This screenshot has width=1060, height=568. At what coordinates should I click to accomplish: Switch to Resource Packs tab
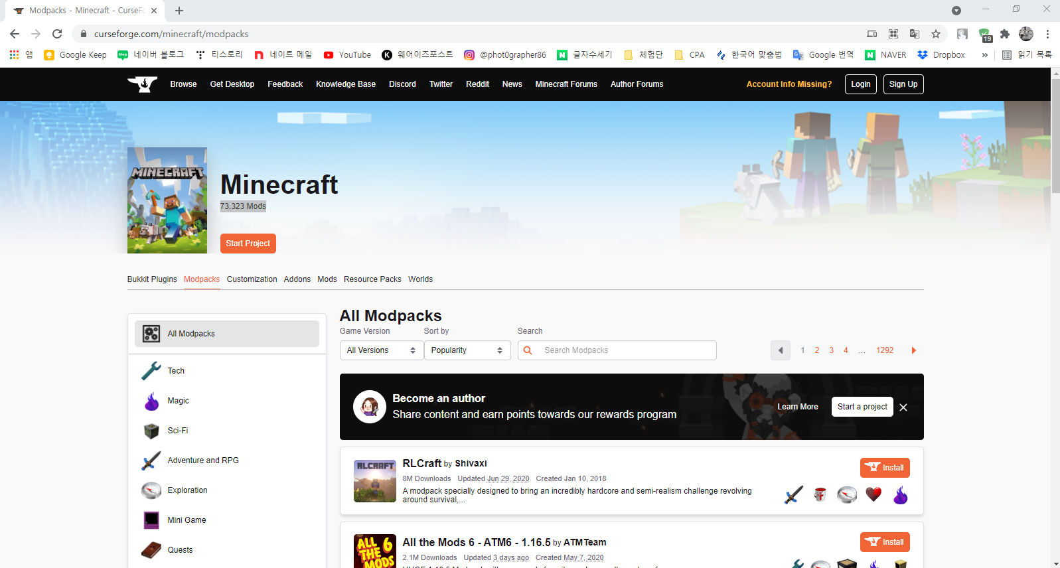(x=372, y=279)
